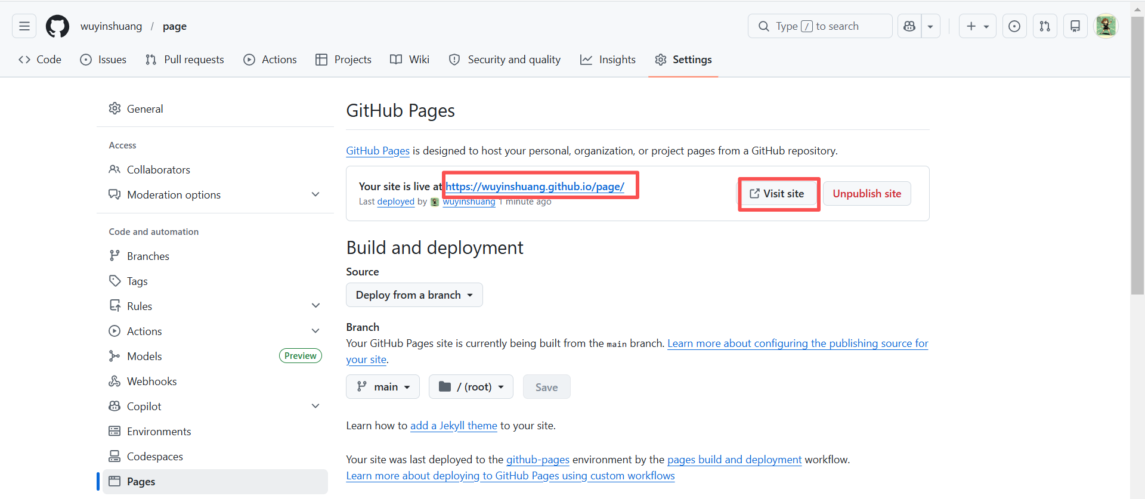Open the / (root) folder dropdown

click(x=471, y=387)
